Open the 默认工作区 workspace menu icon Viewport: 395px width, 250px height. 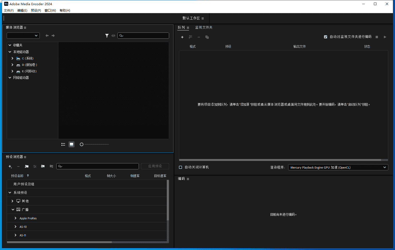point(203,18)
